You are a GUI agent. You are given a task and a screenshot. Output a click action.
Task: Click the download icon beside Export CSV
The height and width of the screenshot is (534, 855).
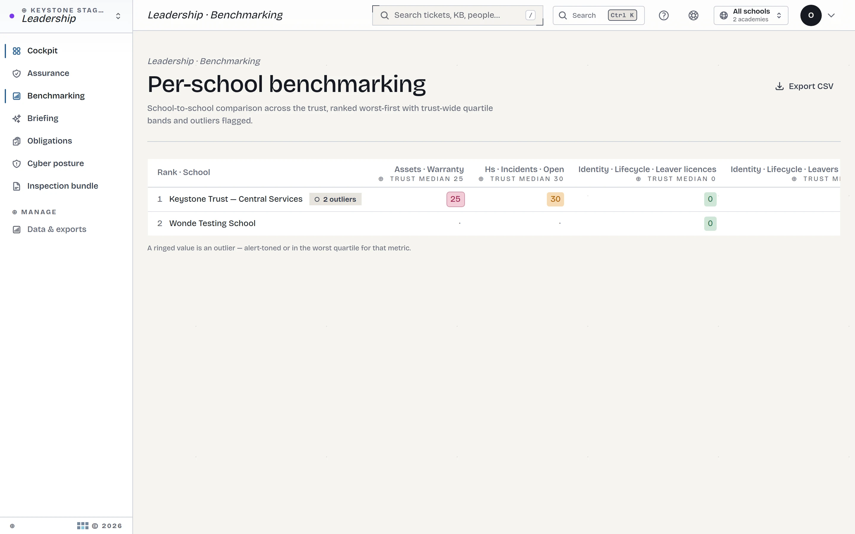coord(779,86)
